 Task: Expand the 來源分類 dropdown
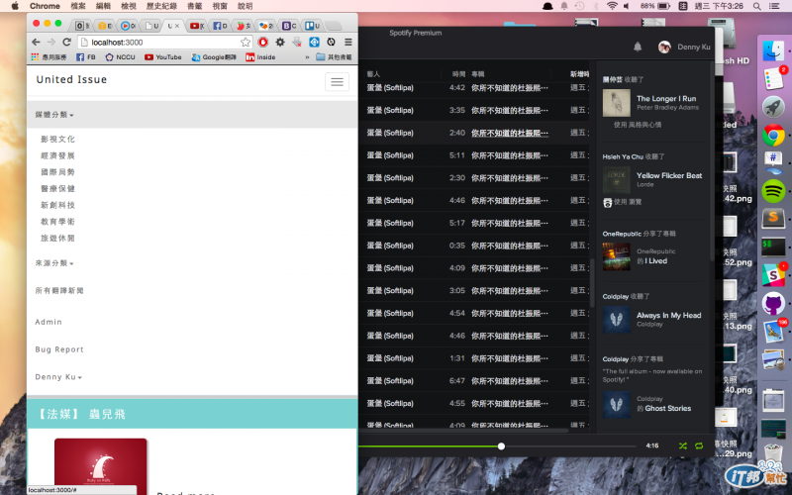[54, 263]
